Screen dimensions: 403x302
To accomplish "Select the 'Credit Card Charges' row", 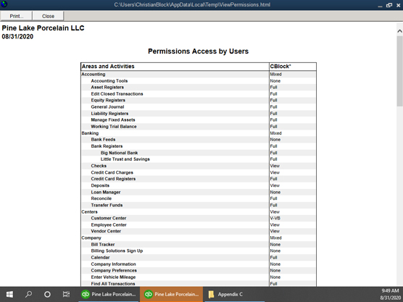I will pyautogui.click(x=199, y=172).
